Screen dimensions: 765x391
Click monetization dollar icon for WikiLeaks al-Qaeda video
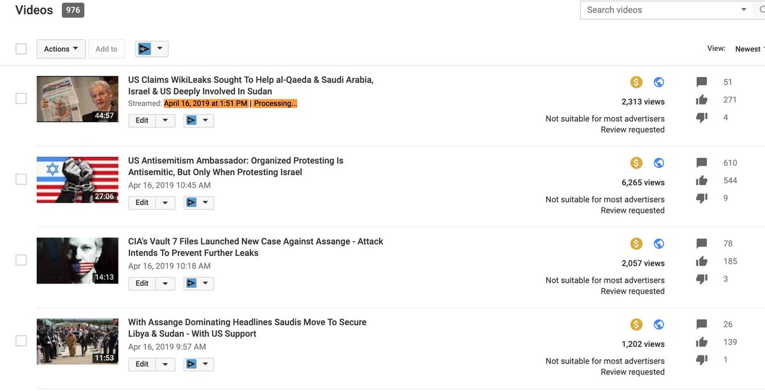click(636, 82)
